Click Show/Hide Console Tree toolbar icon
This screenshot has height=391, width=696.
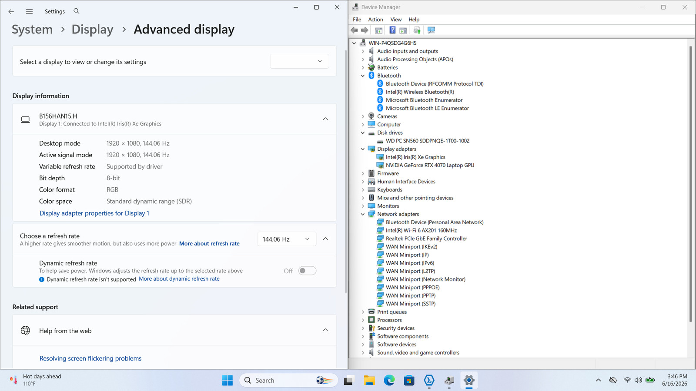coord(378,30)
